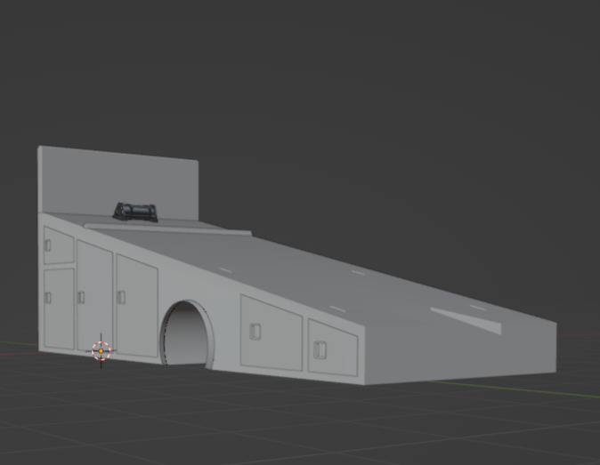This screenshot has height=465, width=600.
Task: Click the red-white 3D cursor
Action: pos(101,351)
